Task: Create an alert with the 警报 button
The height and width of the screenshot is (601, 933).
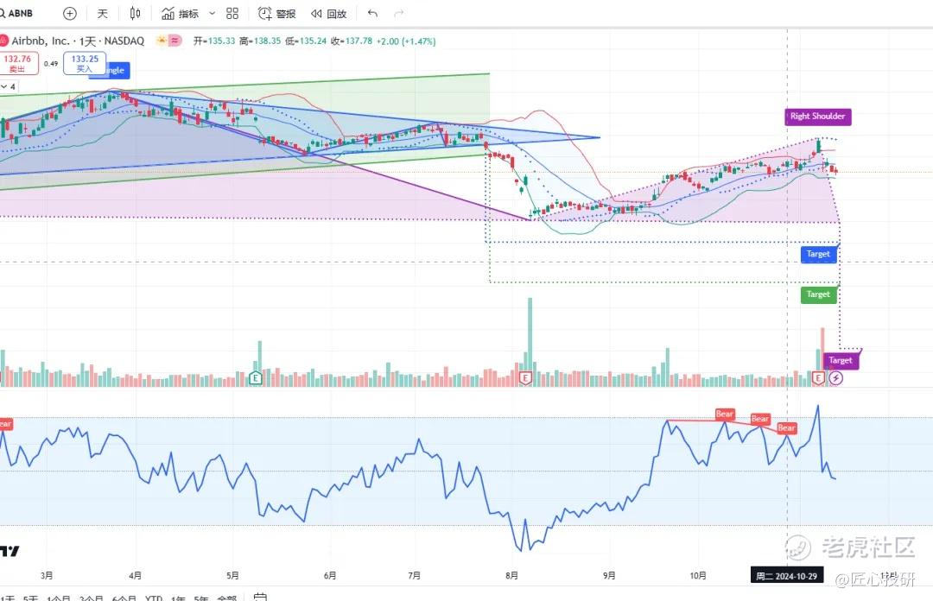Action: 276,13
